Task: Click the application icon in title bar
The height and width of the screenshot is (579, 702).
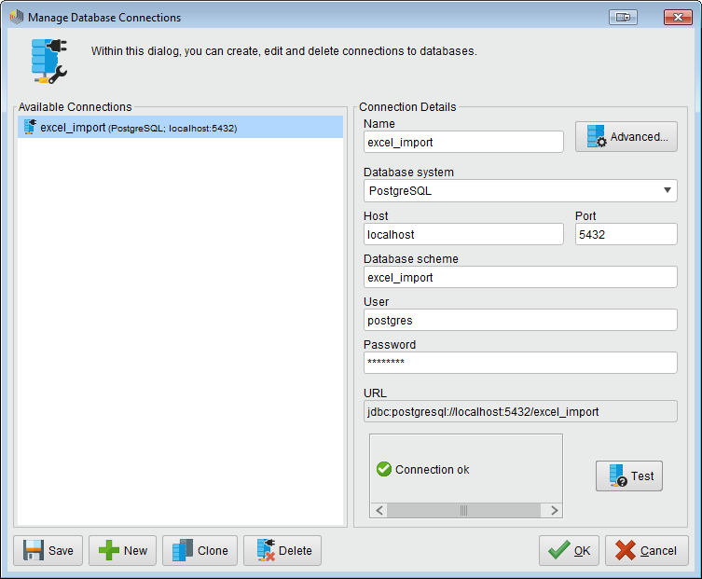Action: pyautogui.click(x=17, y=17)
